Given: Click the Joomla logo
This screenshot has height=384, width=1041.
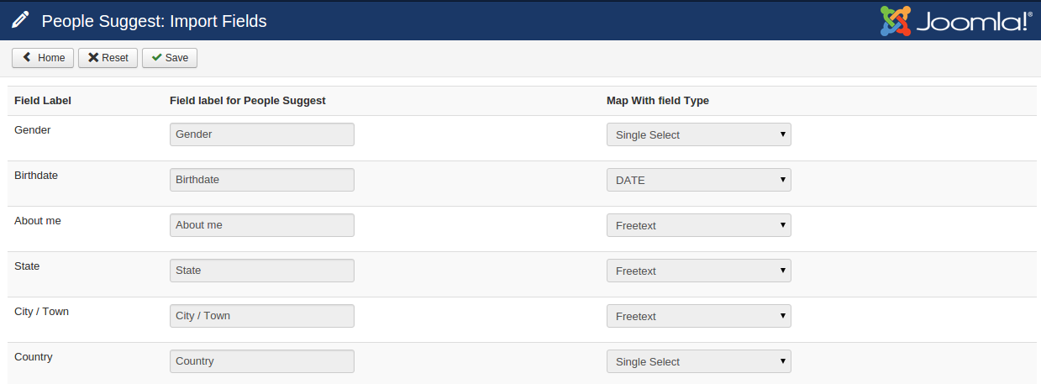Looking at the screenshot, I should 955,21.
